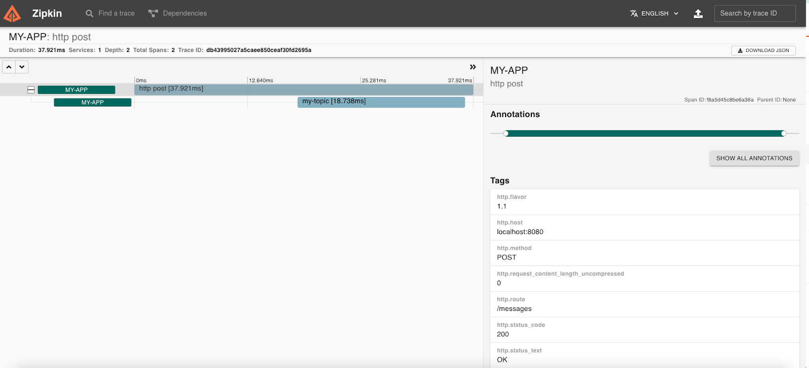Click the start annotation marker

[x=506, y=133]
